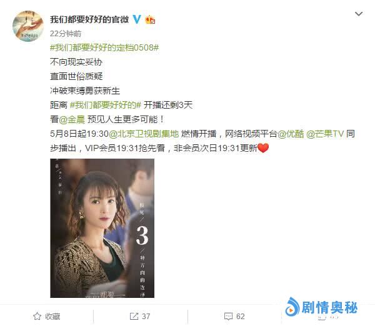The width and height of the screenshot is (375, 326).
Task: Open the 22分钟前 timestamp link
Action: pos(66,34)
